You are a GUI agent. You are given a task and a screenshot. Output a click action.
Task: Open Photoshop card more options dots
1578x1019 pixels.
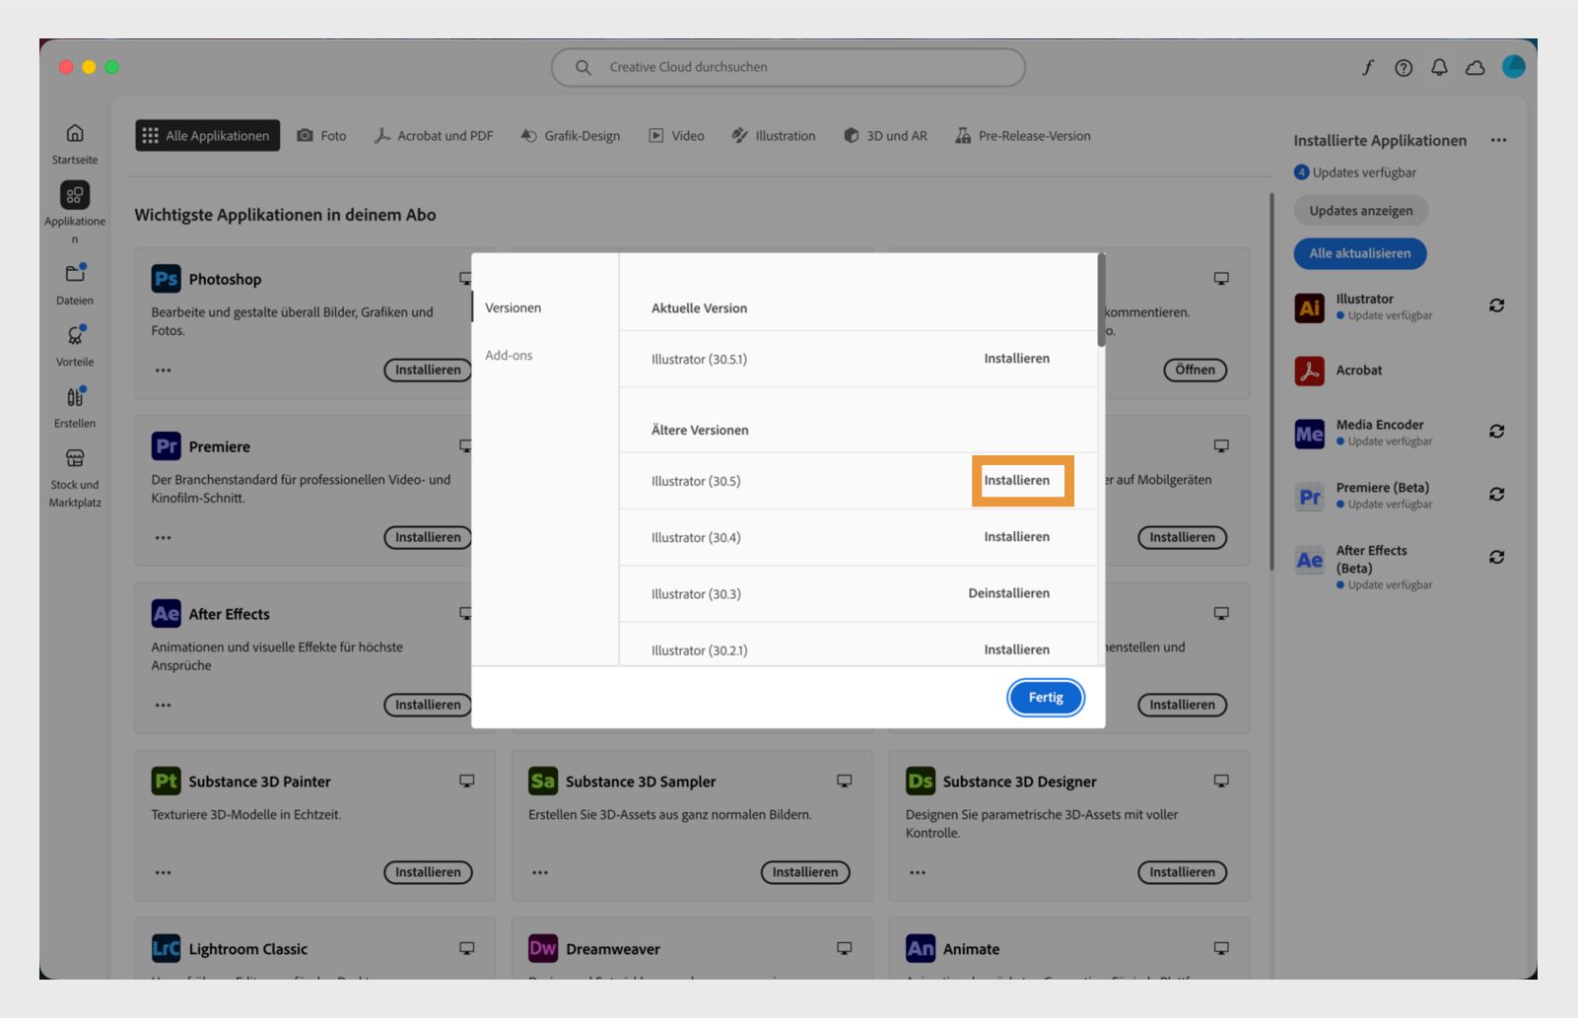coord(163,371)
